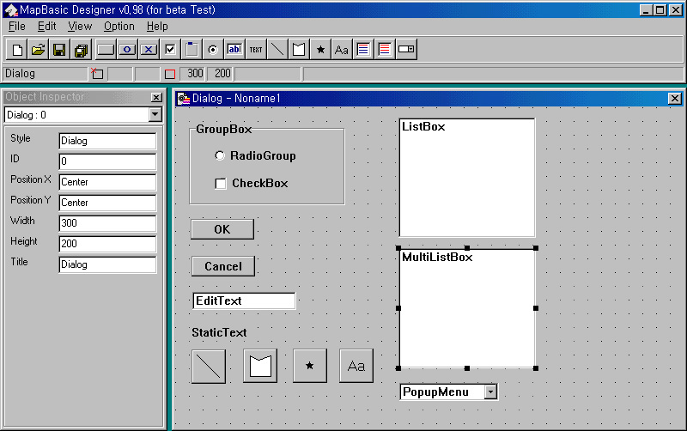Open the View menu
The height and width of the screenshot is (431, 687).
click(x=80, y=27)
